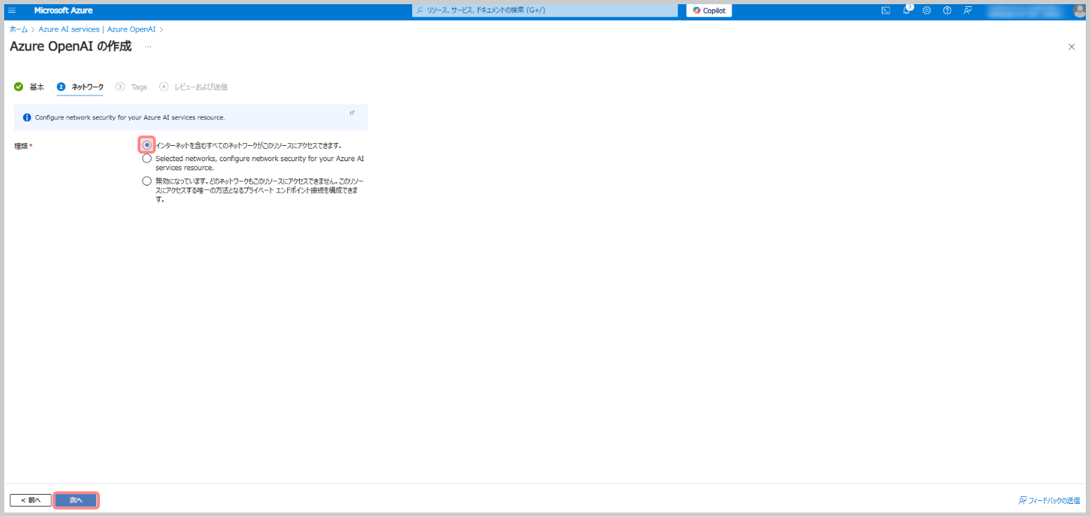Open the external link icon in info banner
Viewport: 1090px width, 517px height.
[352, 112]
